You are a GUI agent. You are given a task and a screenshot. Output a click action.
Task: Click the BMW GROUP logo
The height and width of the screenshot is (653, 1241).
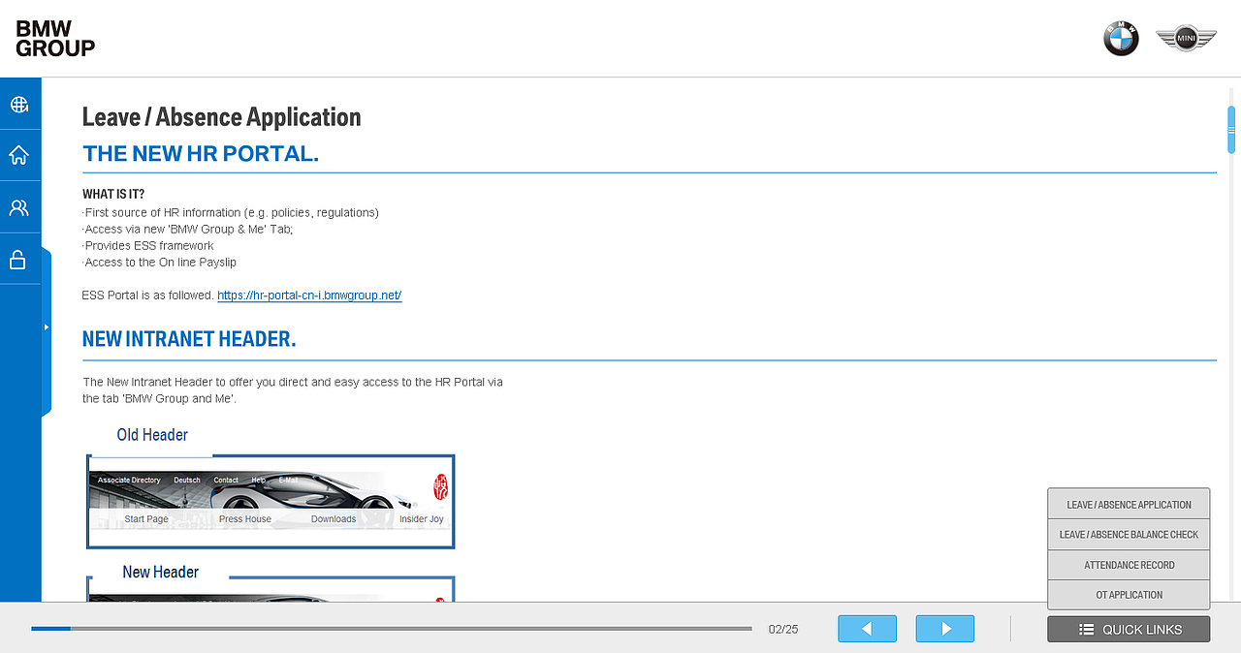click(x=55, y=39)
